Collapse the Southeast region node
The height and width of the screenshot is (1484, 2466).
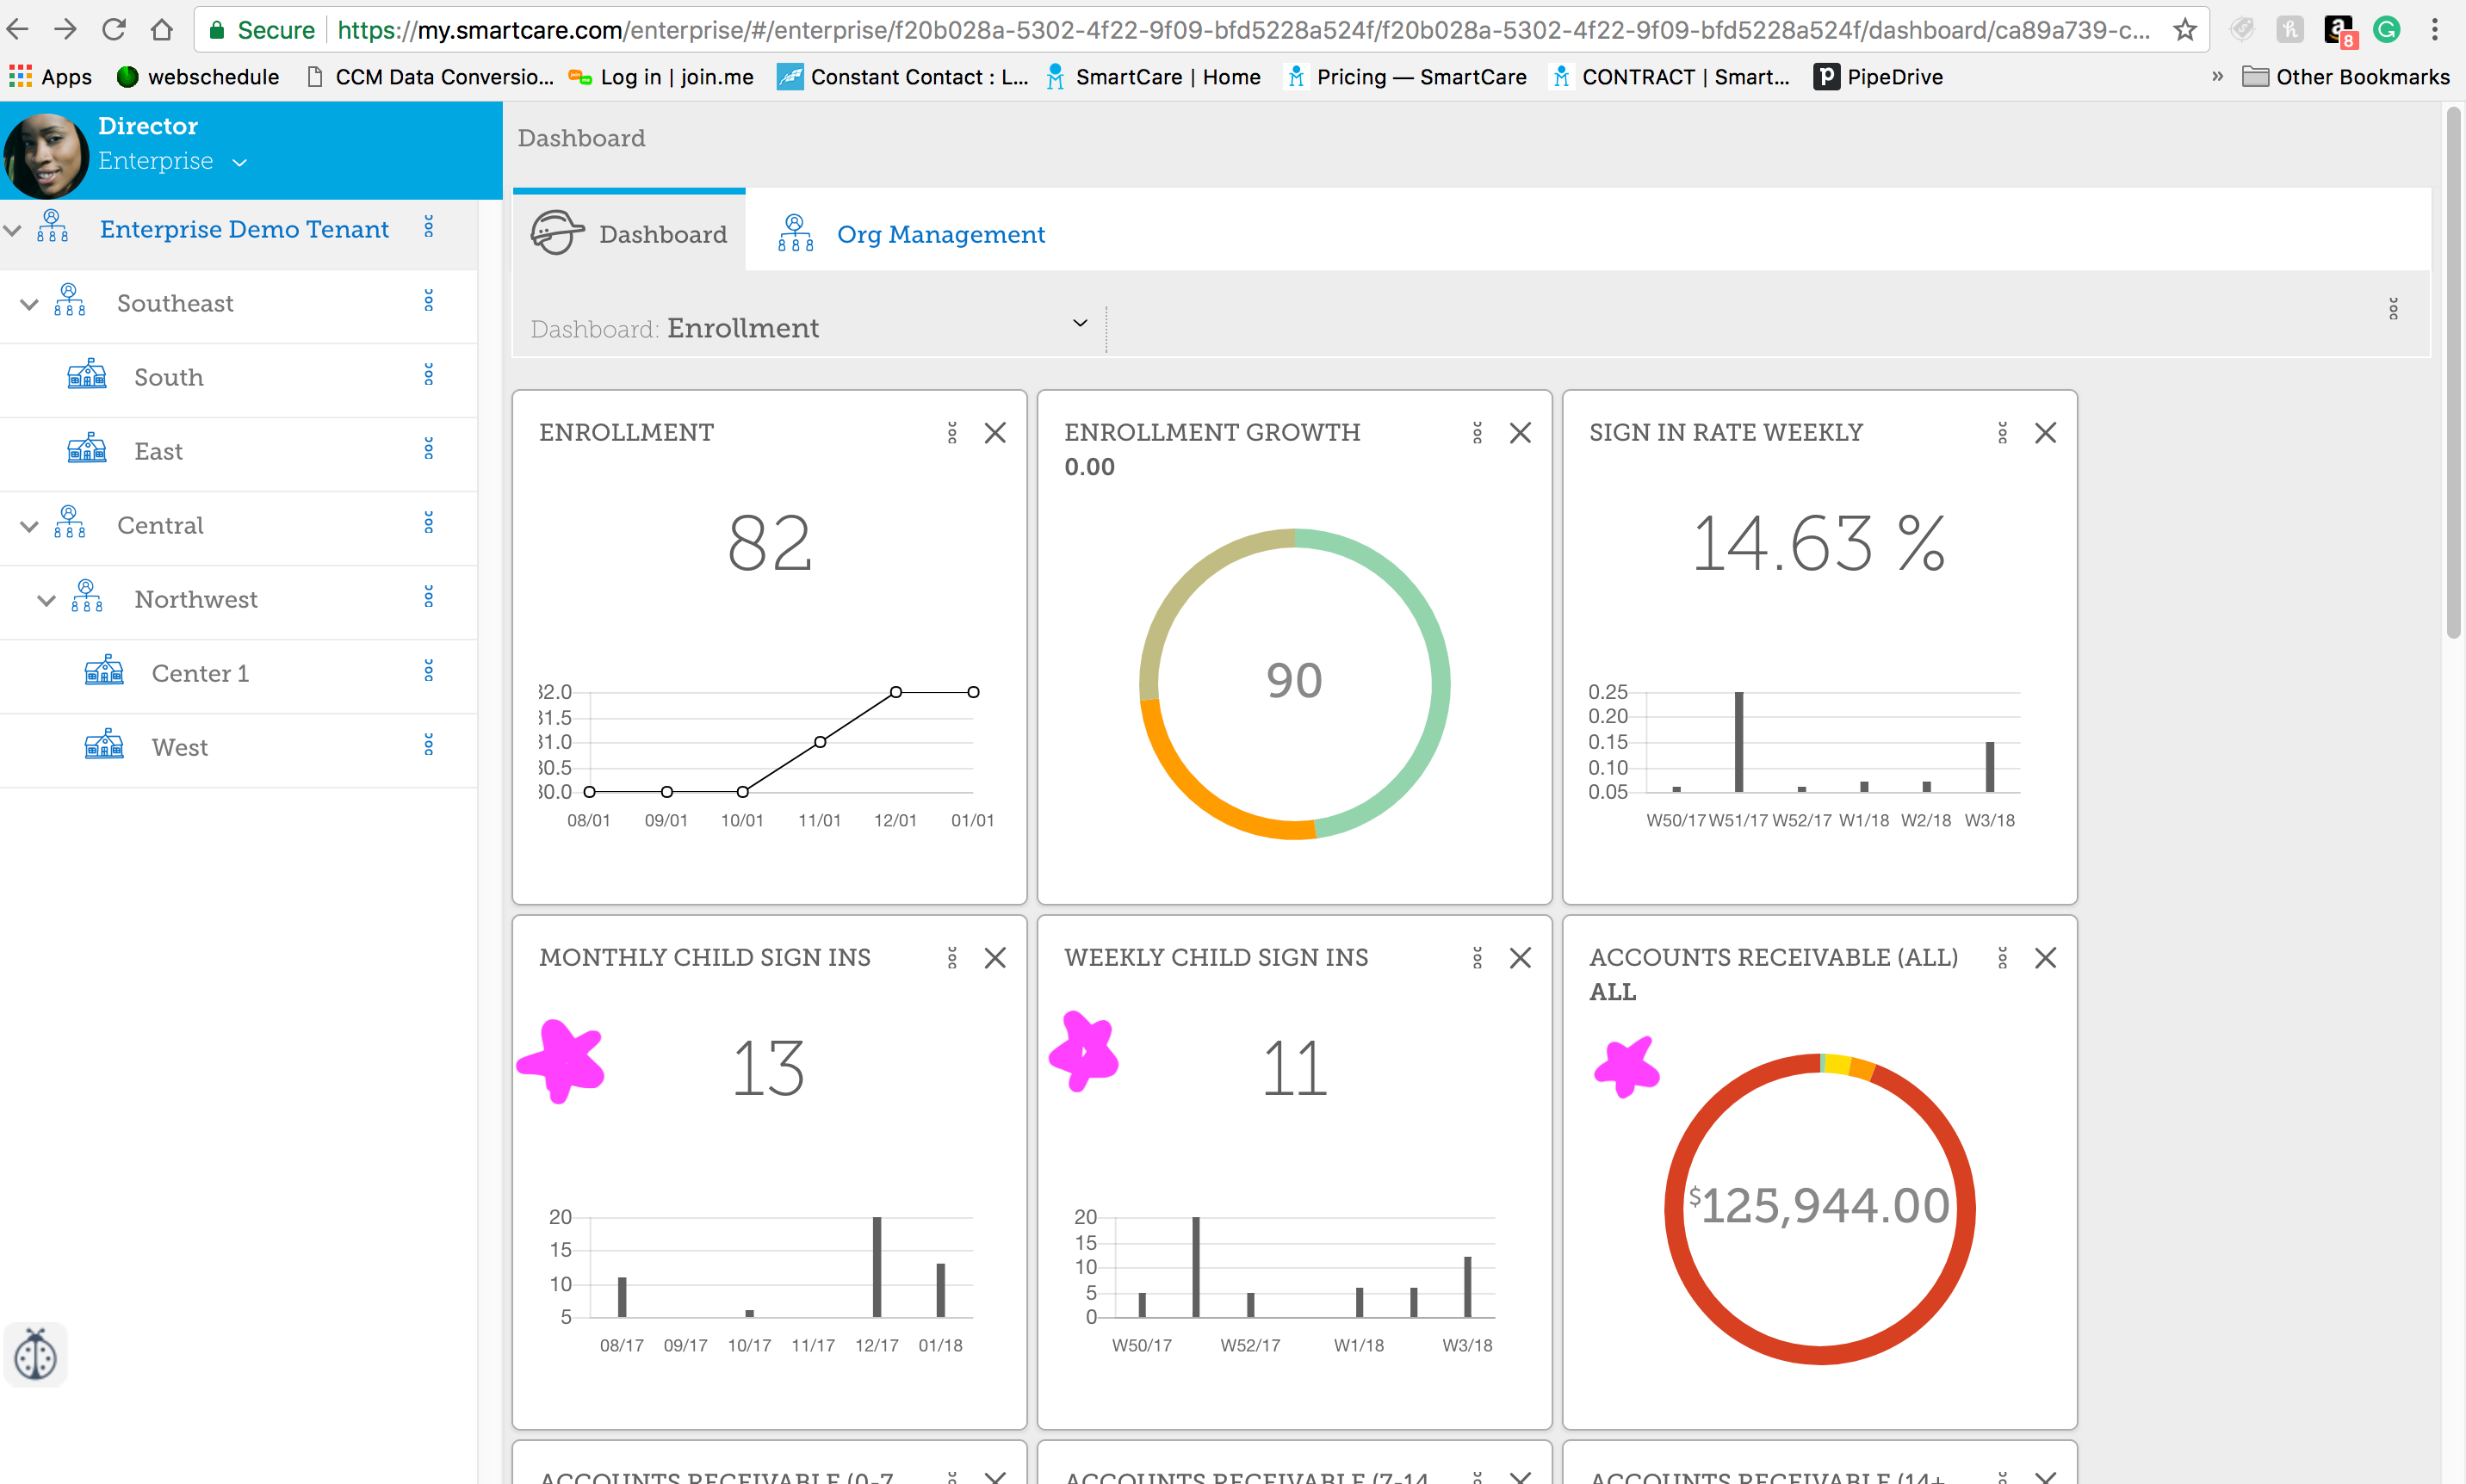tap(29, 304)
